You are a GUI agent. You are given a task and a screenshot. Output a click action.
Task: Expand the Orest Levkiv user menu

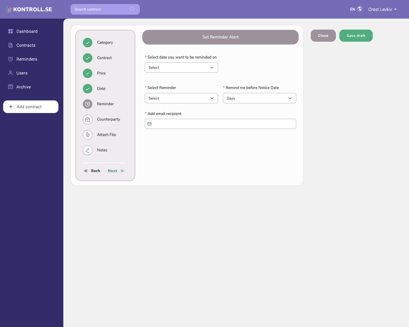pos(382,9)
